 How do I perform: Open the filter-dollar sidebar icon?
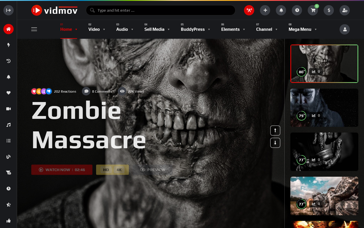9,173
